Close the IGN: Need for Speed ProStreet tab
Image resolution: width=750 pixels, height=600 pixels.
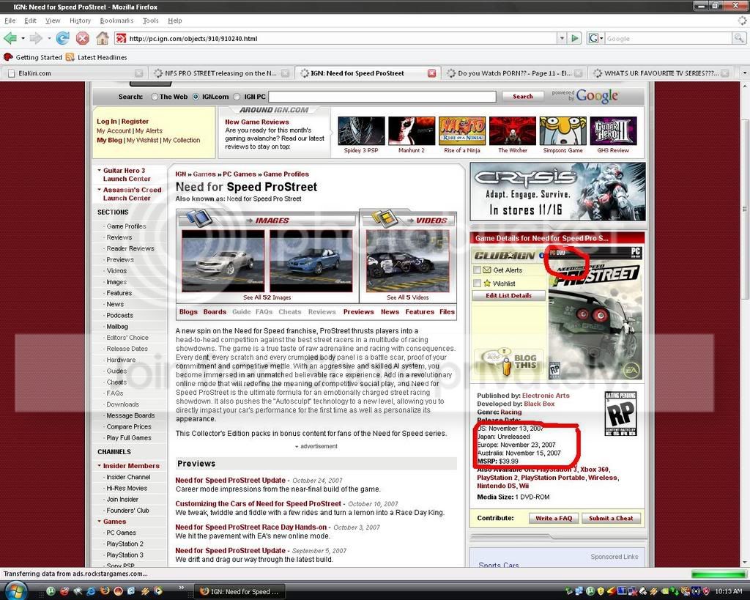431,73
